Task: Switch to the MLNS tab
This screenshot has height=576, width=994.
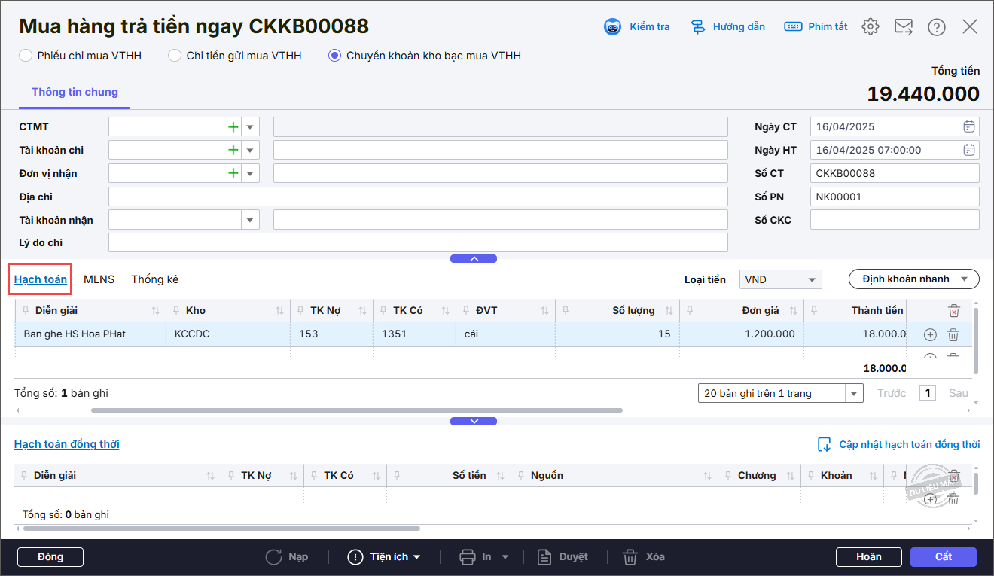Action: [99, 279]
